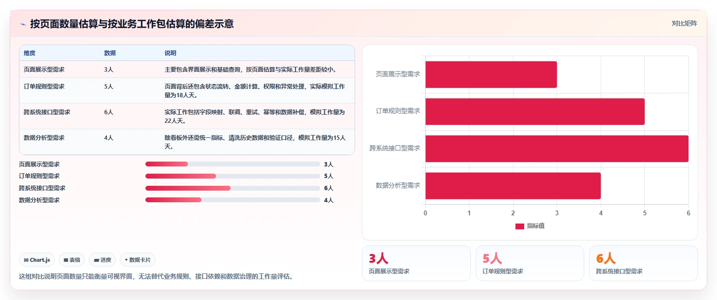This screenshot has height=300, width=717.
Task: Open the 6人 跨系统接口型需求 data card
Action: pos(643,263)
